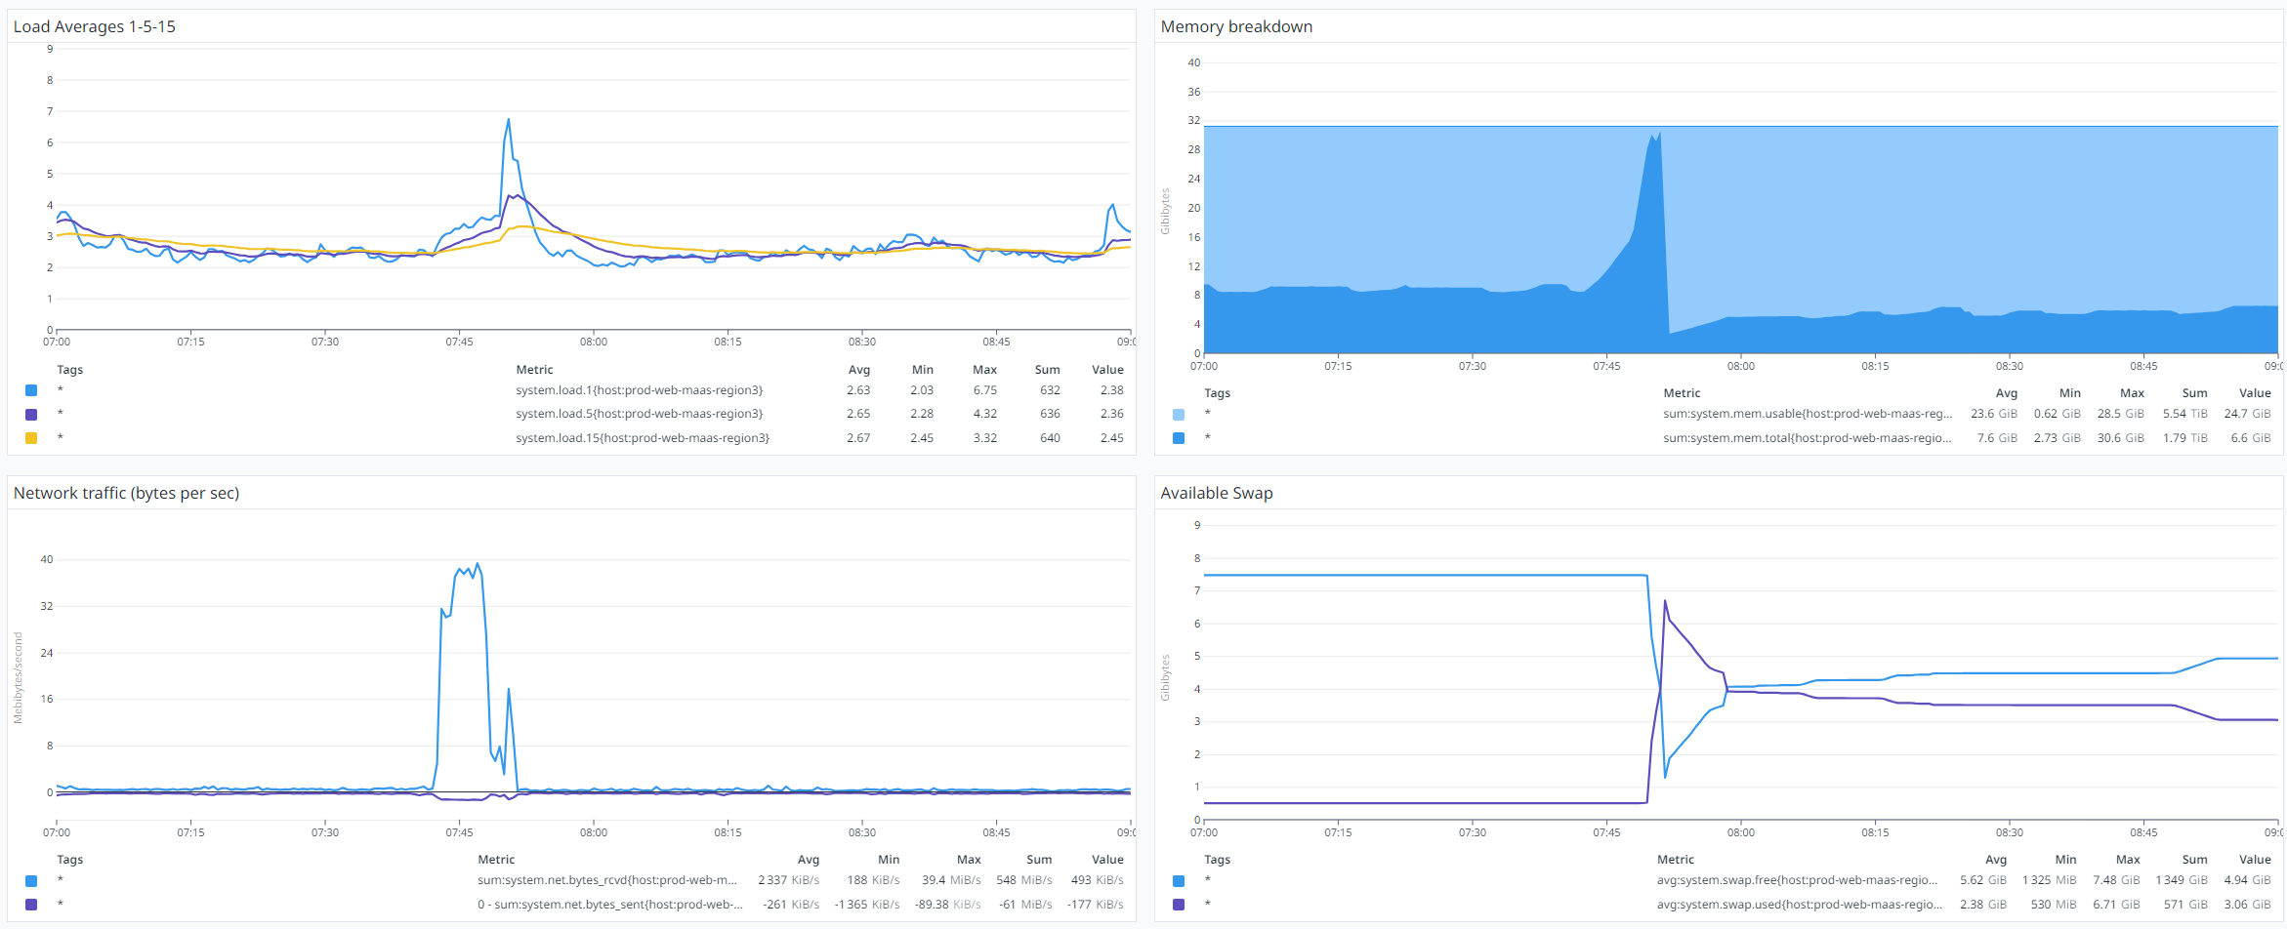2287x929 pixels.
Task: Select the system.load.15 metric row label
Action: tap(642, 438)
